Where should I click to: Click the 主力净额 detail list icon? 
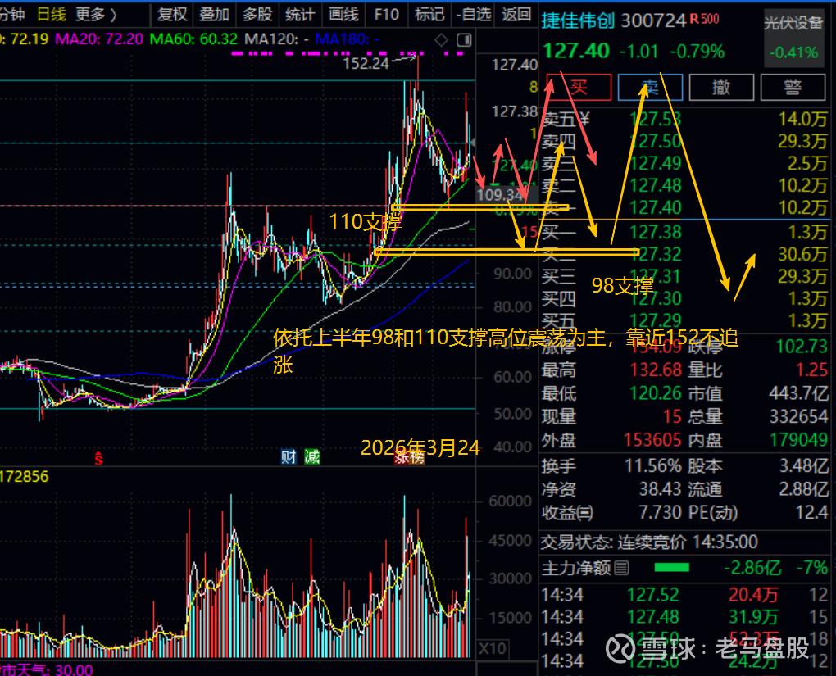[621, 569]
